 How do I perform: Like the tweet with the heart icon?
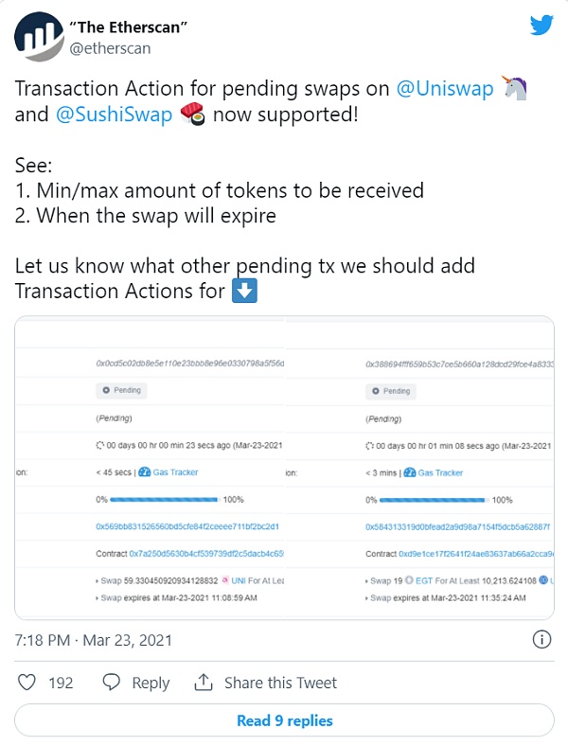(28, 682)
